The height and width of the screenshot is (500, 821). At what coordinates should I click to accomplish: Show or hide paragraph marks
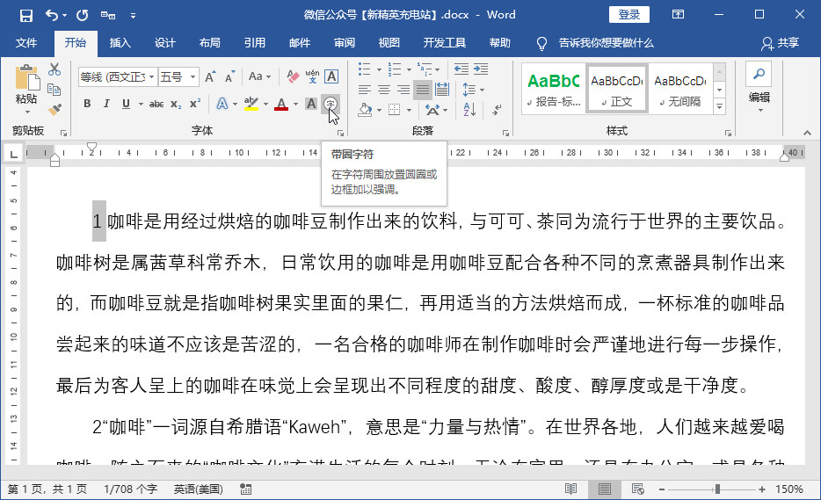click(497, 110)
